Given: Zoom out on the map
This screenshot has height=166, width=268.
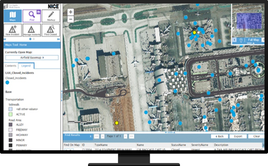Looking at the screenshot, I should point(71,19).
